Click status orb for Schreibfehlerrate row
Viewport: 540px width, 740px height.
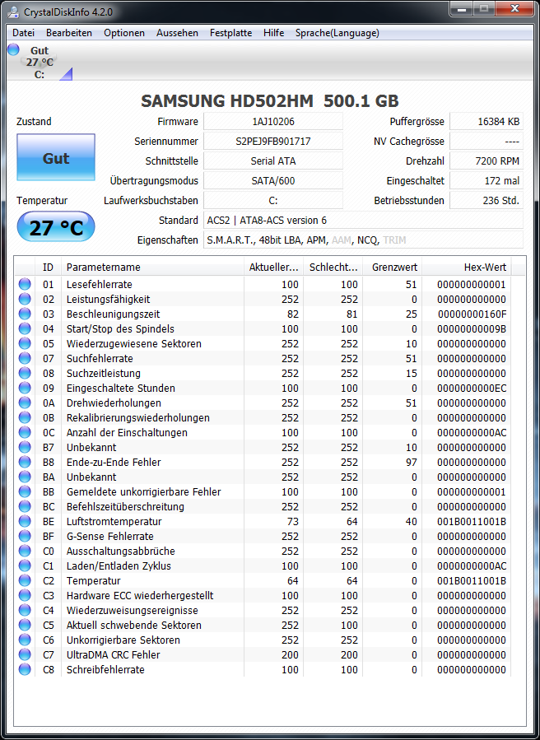pos(25,670)
